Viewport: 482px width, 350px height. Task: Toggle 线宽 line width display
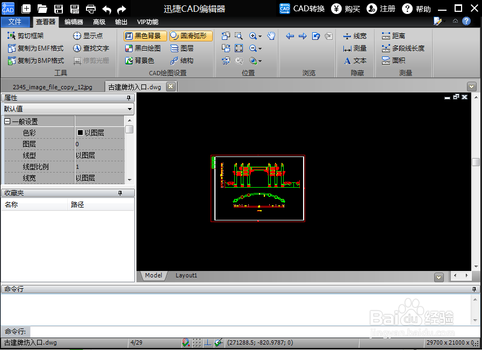point(355,35)
